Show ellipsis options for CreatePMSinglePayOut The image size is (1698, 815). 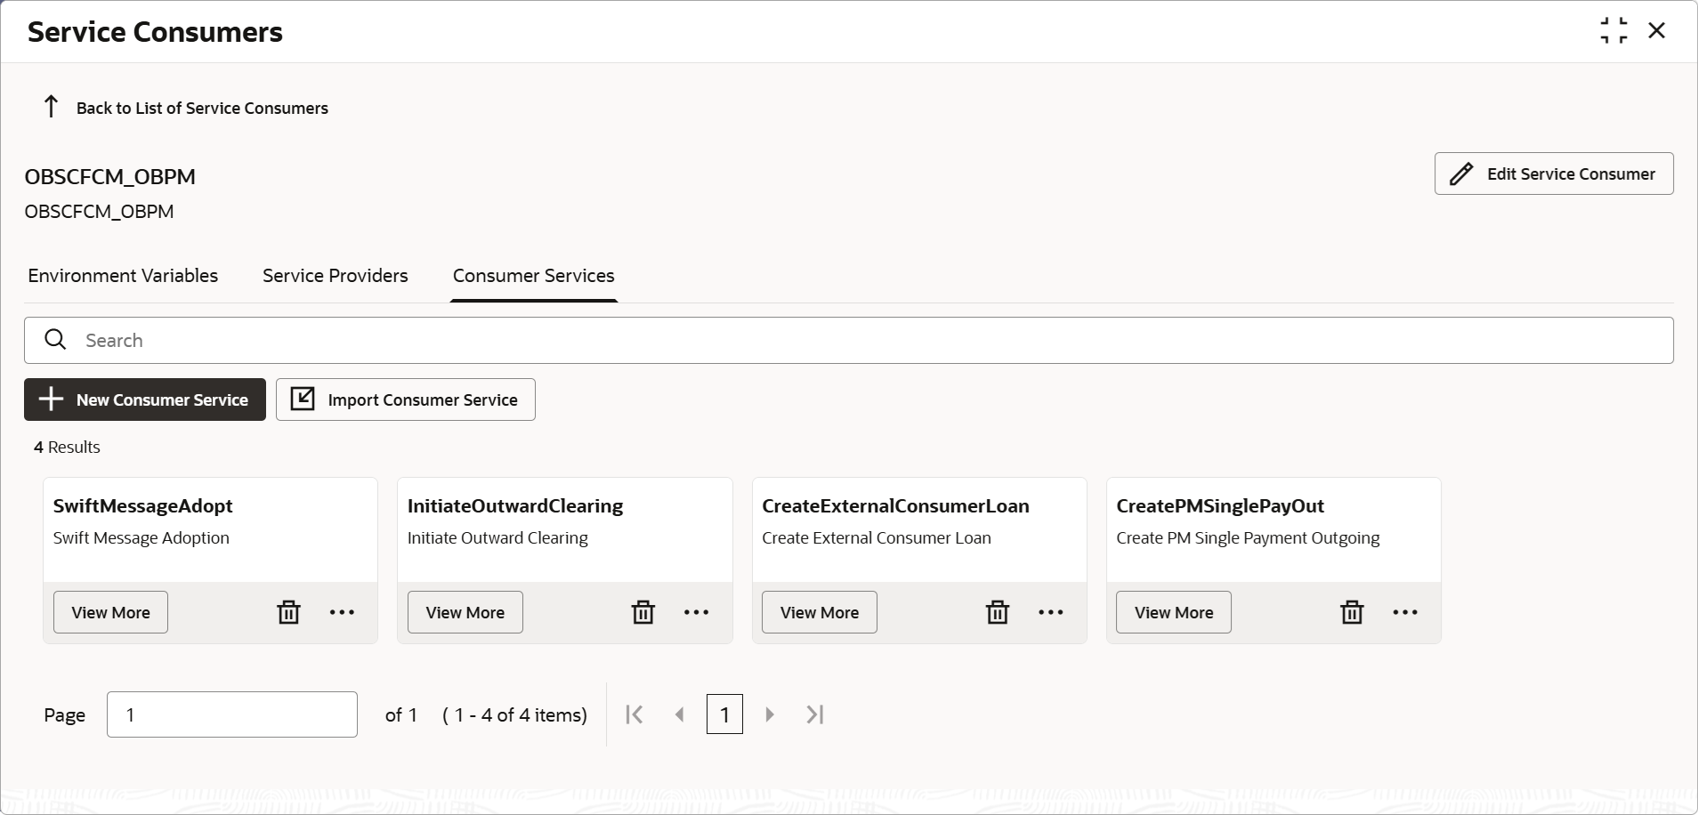click(x=1405, y=612)
